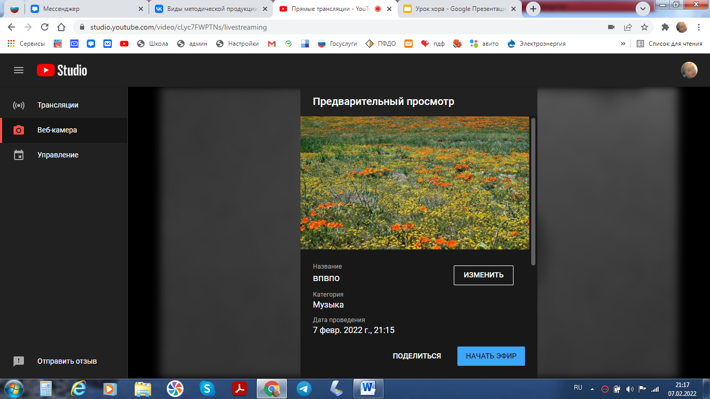Click the camera permission icon in address bar

611,27
